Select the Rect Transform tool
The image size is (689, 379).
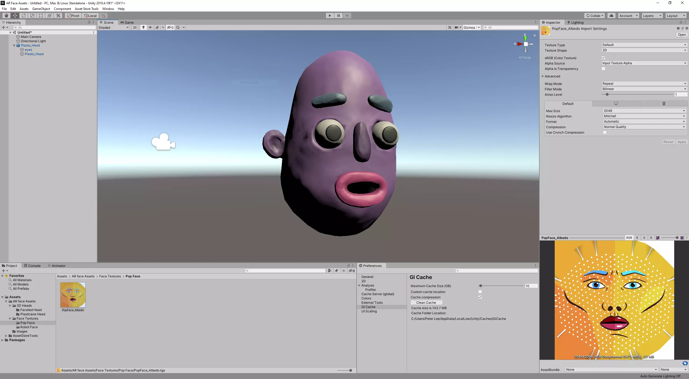pyautogui.click(x=41, y=16)
